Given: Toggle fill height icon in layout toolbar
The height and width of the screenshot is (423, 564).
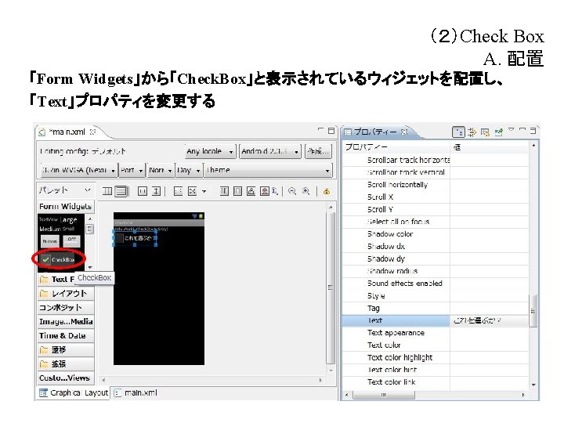Looking at the screenshot, I should coord(156,191).
